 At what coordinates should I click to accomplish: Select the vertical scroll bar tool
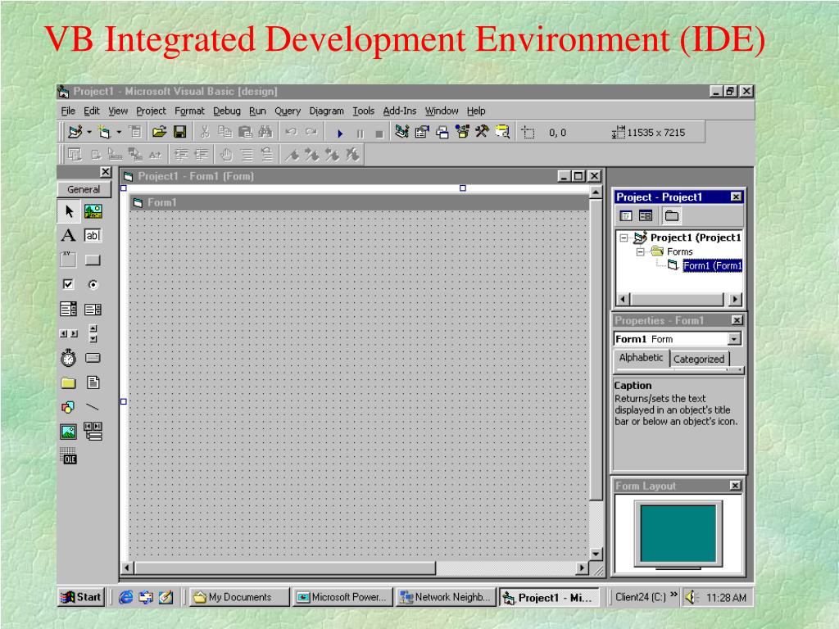tap(93, 333)
